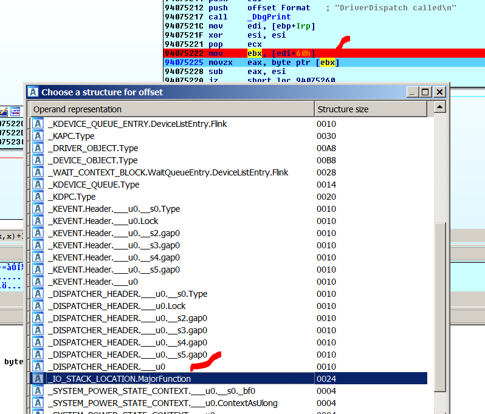Click the icon next to _KEVENT.Header.____u0.Lock

[x=38, y=221]
